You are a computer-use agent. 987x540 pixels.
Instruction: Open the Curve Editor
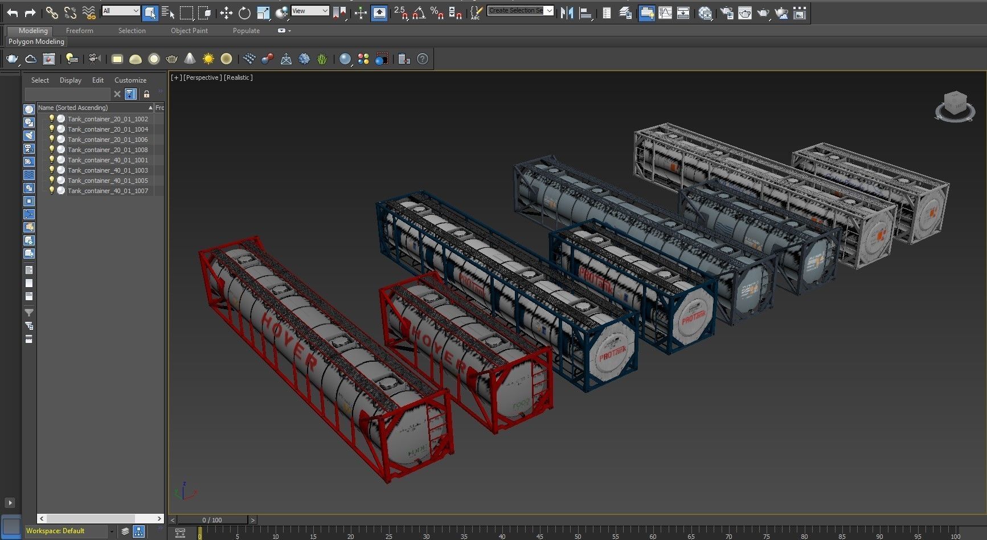tap(665, 13)
